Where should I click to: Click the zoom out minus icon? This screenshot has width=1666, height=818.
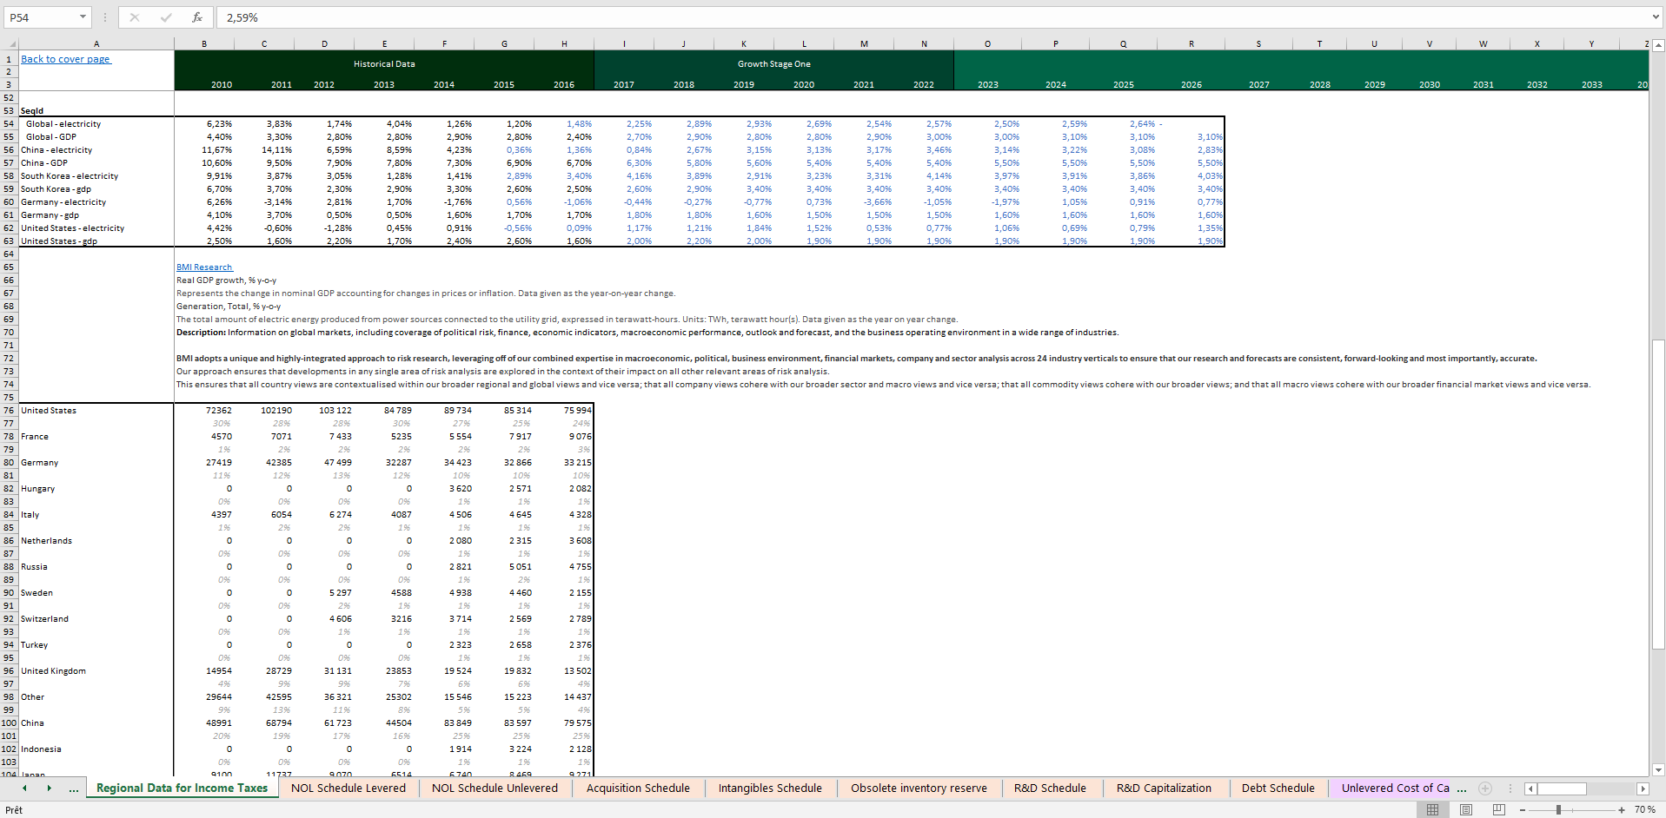(x=1523, y=809)
